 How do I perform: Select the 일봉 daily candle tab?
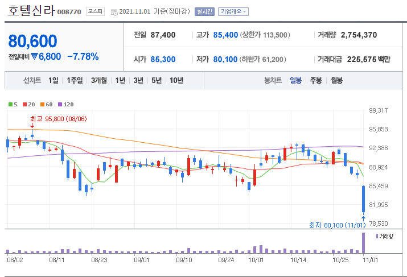[x=295, y=80]
